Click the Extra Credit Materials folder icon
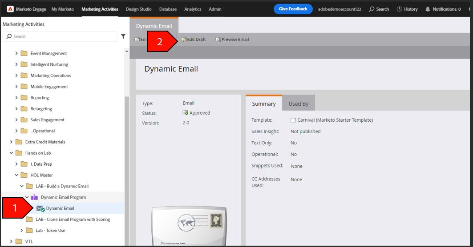This screenshot has width=473, height=247. (x=19, y=142)
